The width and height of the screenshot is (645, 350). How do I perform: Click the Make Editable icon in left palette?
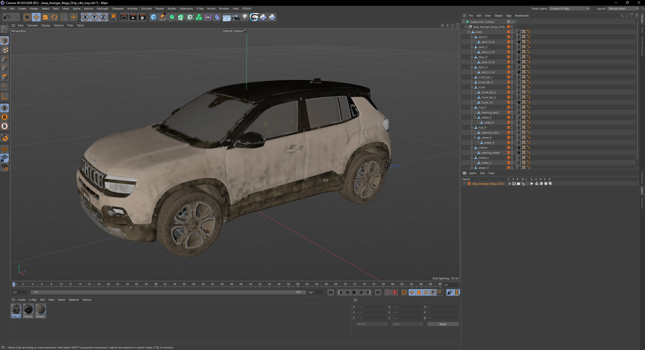[x=5, y=29]
